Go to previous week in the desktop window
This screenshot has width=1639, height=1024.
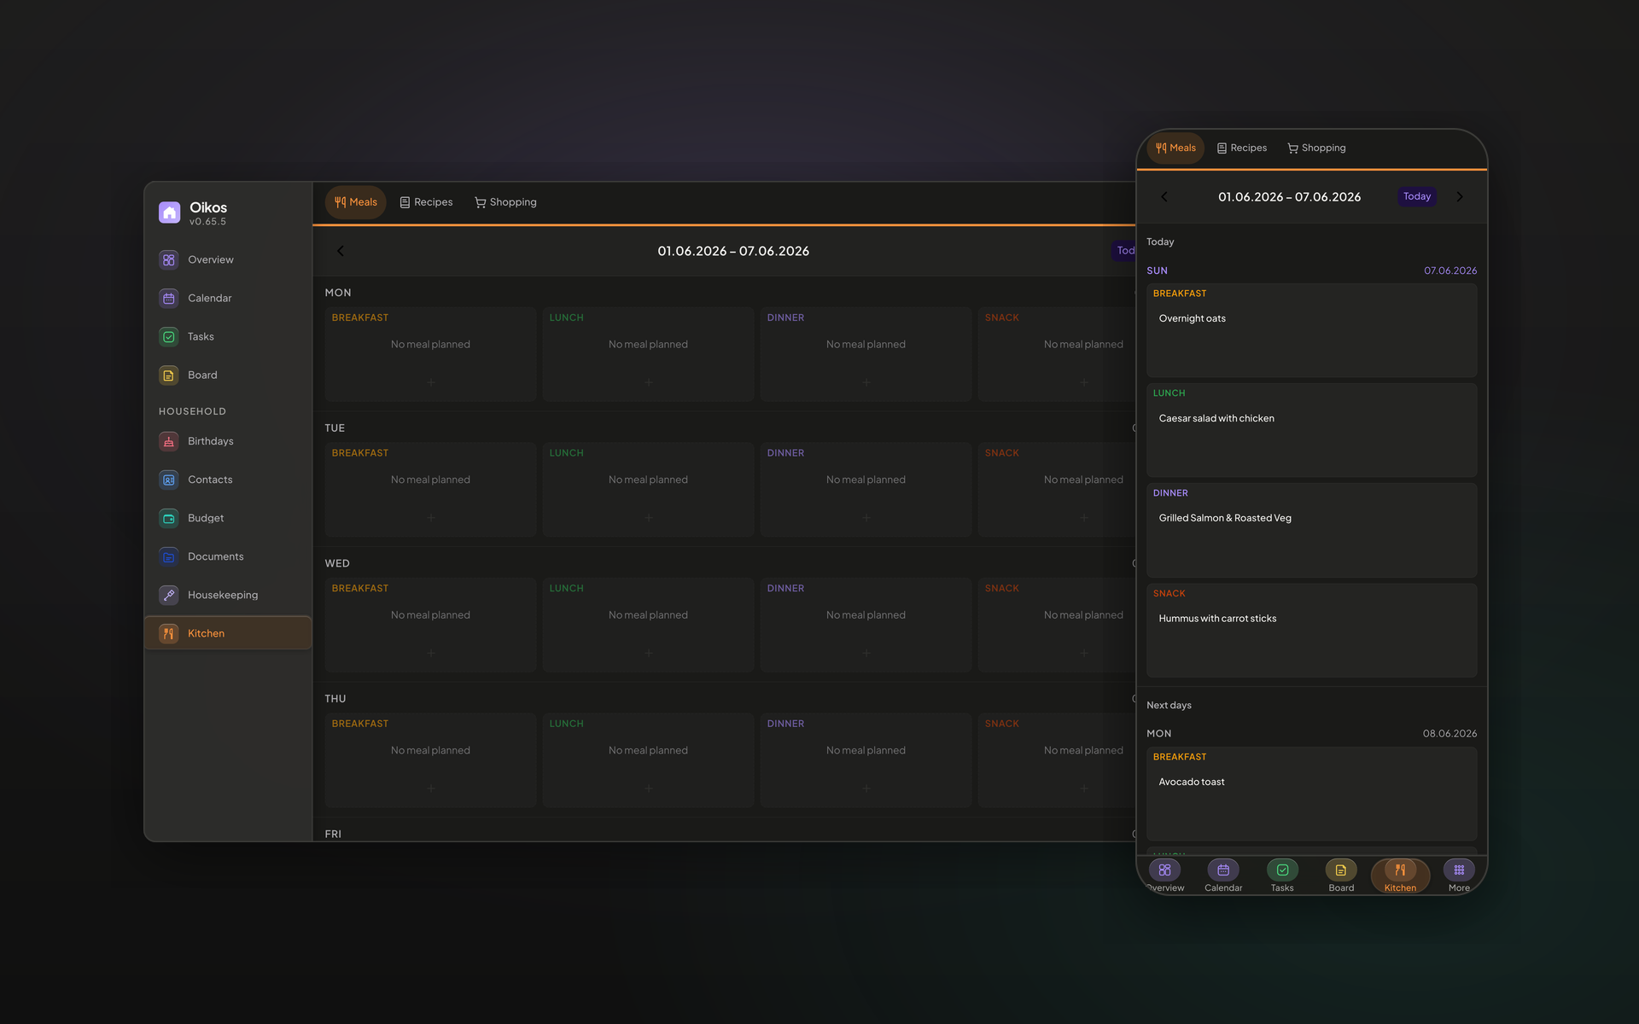341,251
